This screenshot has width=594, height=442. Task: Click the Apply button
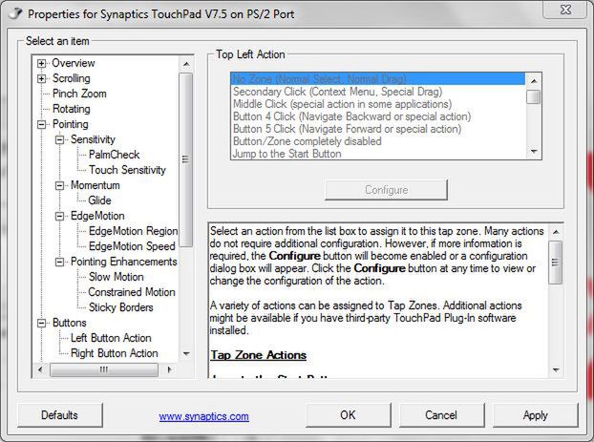pyautogui.click(x=536, y=415)
